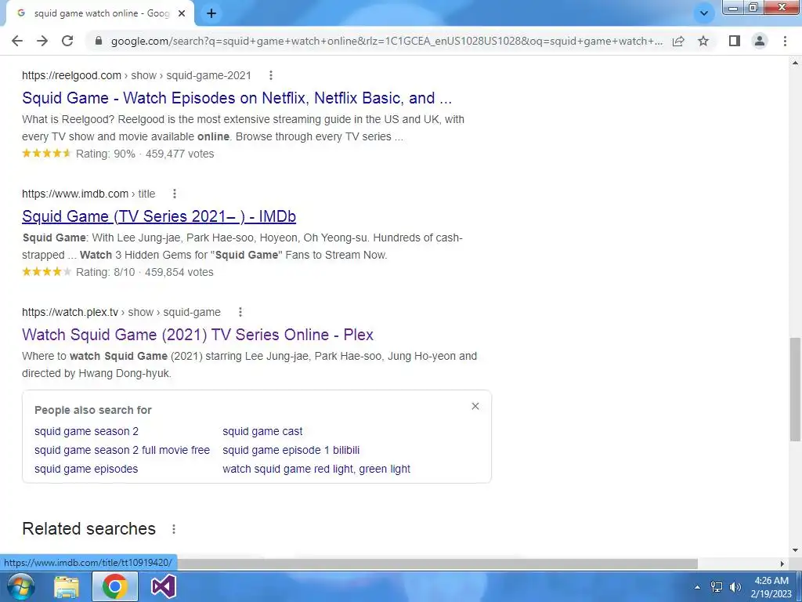The image size is (802, 602).
Task: Click the Chrome taskbar icon
Action: coord(114,586)
